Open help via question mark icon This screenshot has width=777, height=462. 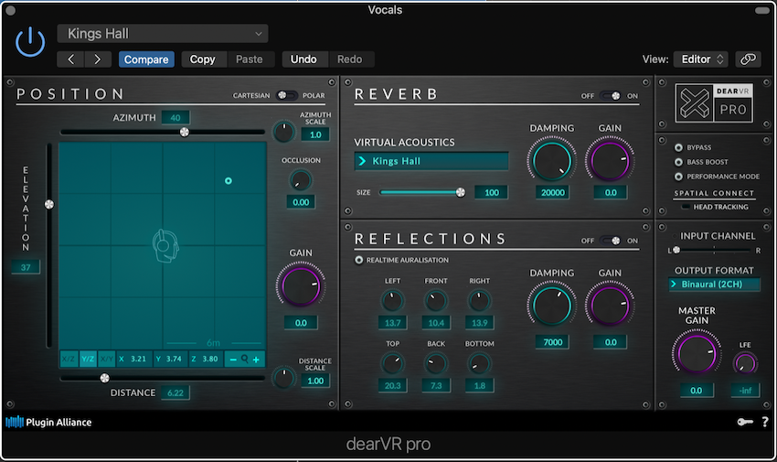pyautogui.click(x=764, y=422)
